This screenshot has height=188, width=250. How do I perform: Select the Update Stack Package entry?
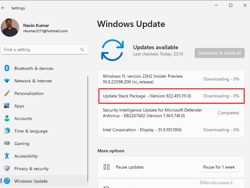(171, 96)
